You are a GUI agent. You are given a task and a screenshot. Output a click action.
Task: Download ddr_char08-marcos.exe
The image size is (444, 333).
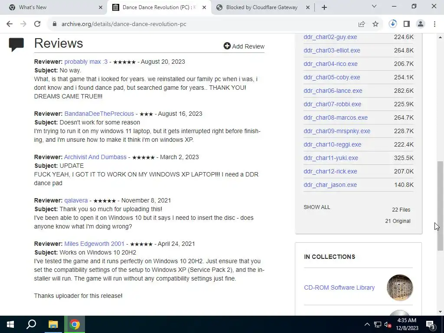click(336, 118)
